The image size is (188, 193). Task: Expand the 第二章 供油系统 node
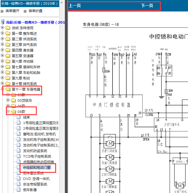point(2,39)
